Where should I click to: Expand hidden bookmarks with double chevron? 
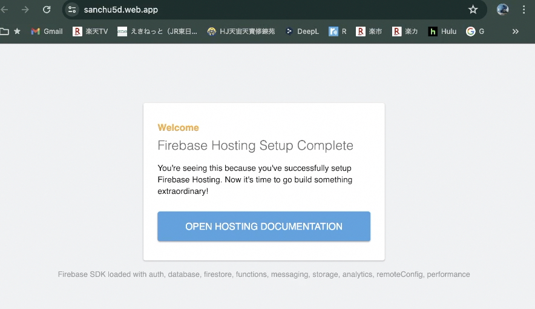(515, 32)
